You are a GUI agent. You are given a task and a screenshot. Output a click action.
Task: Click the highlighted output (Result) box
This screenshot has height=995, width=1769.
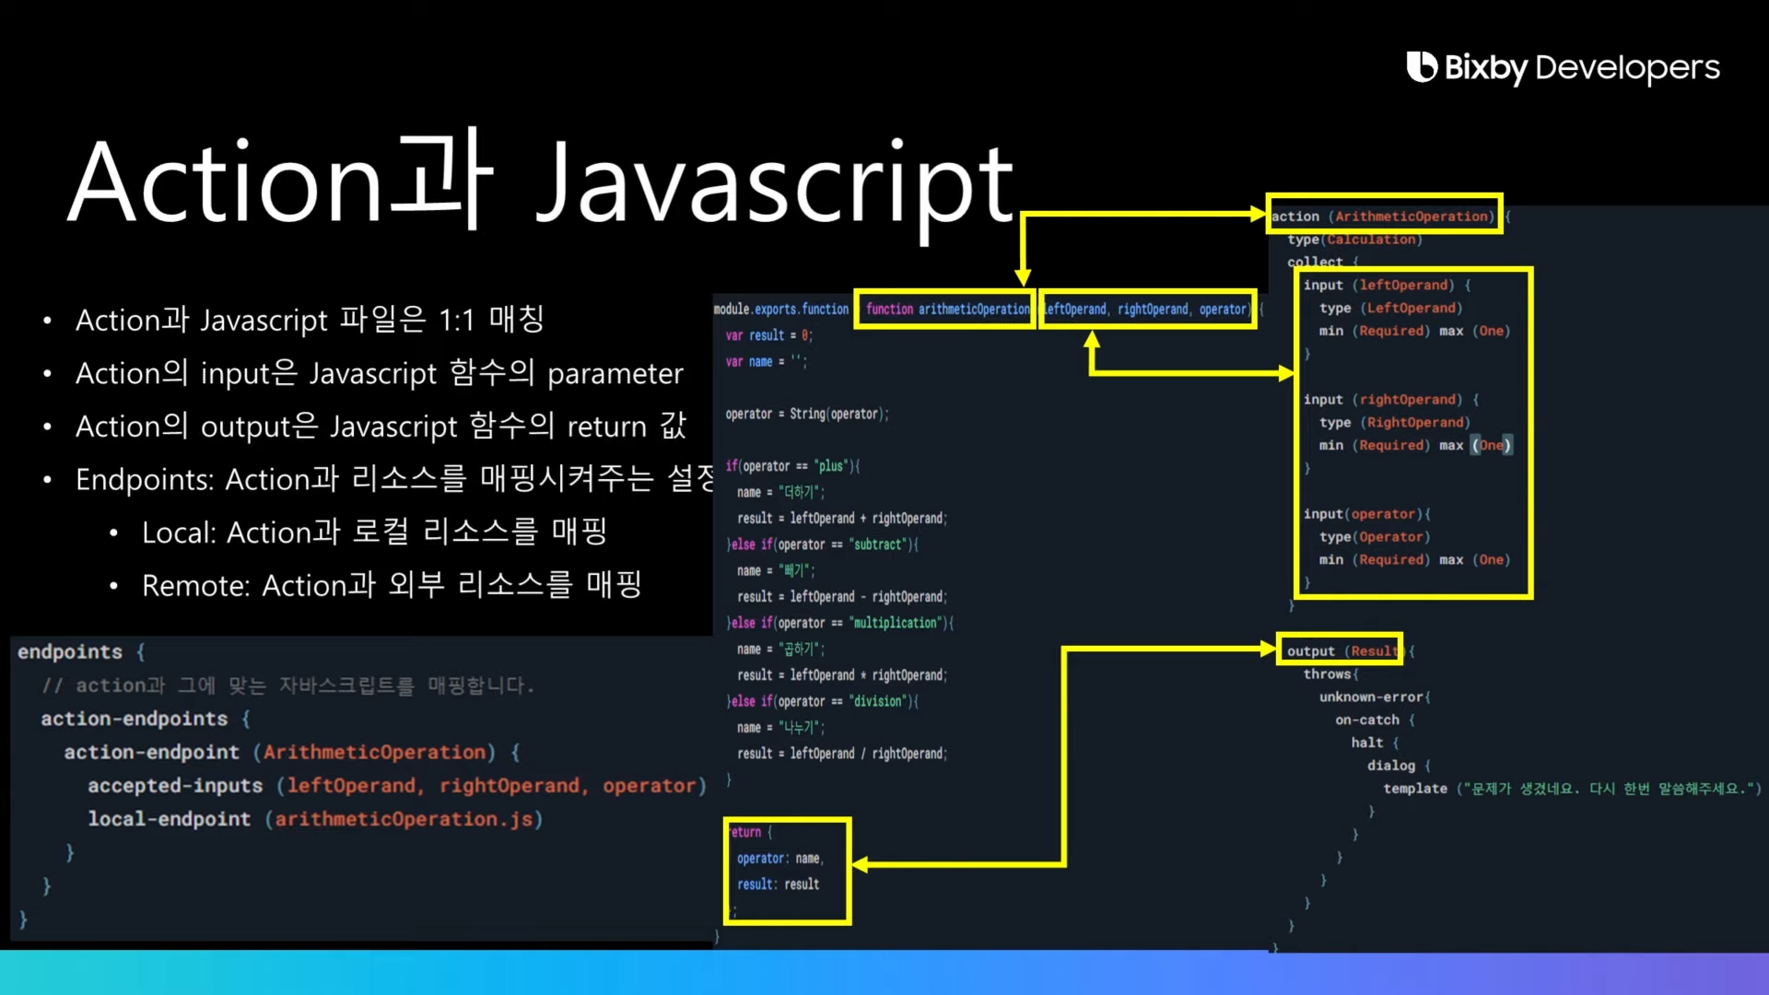pyautogui.click(x=1340, y=650)
